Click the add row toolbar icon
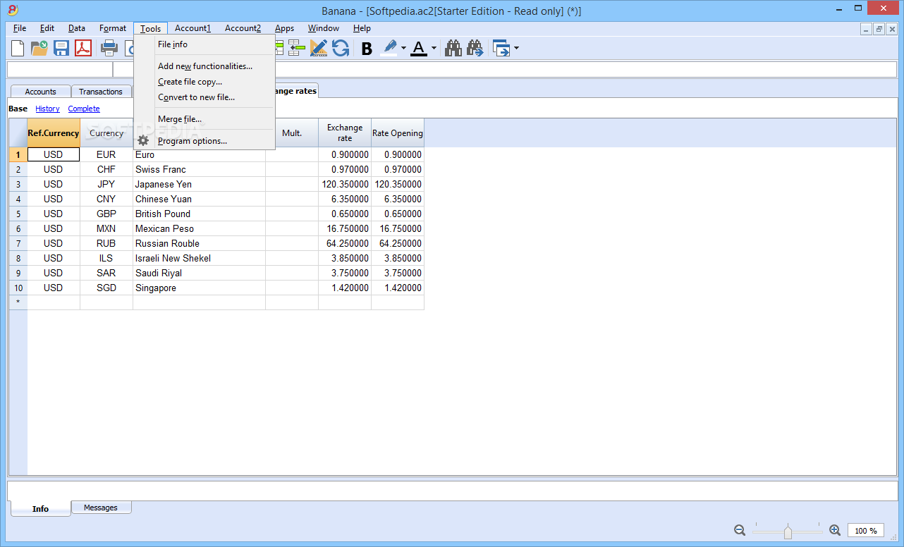Viewport: 904px width, 547px height. click(279, 48)
